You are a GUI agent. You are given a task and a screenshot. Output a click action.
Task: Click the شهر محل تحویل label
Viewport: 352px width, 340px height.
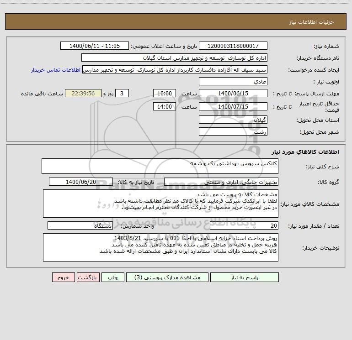(320, 132)
